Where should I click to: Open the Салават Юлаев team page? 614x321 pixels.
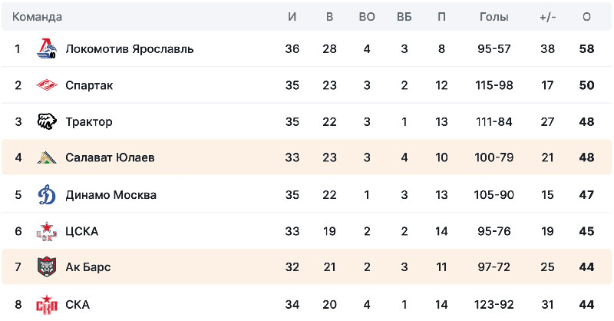110,157
